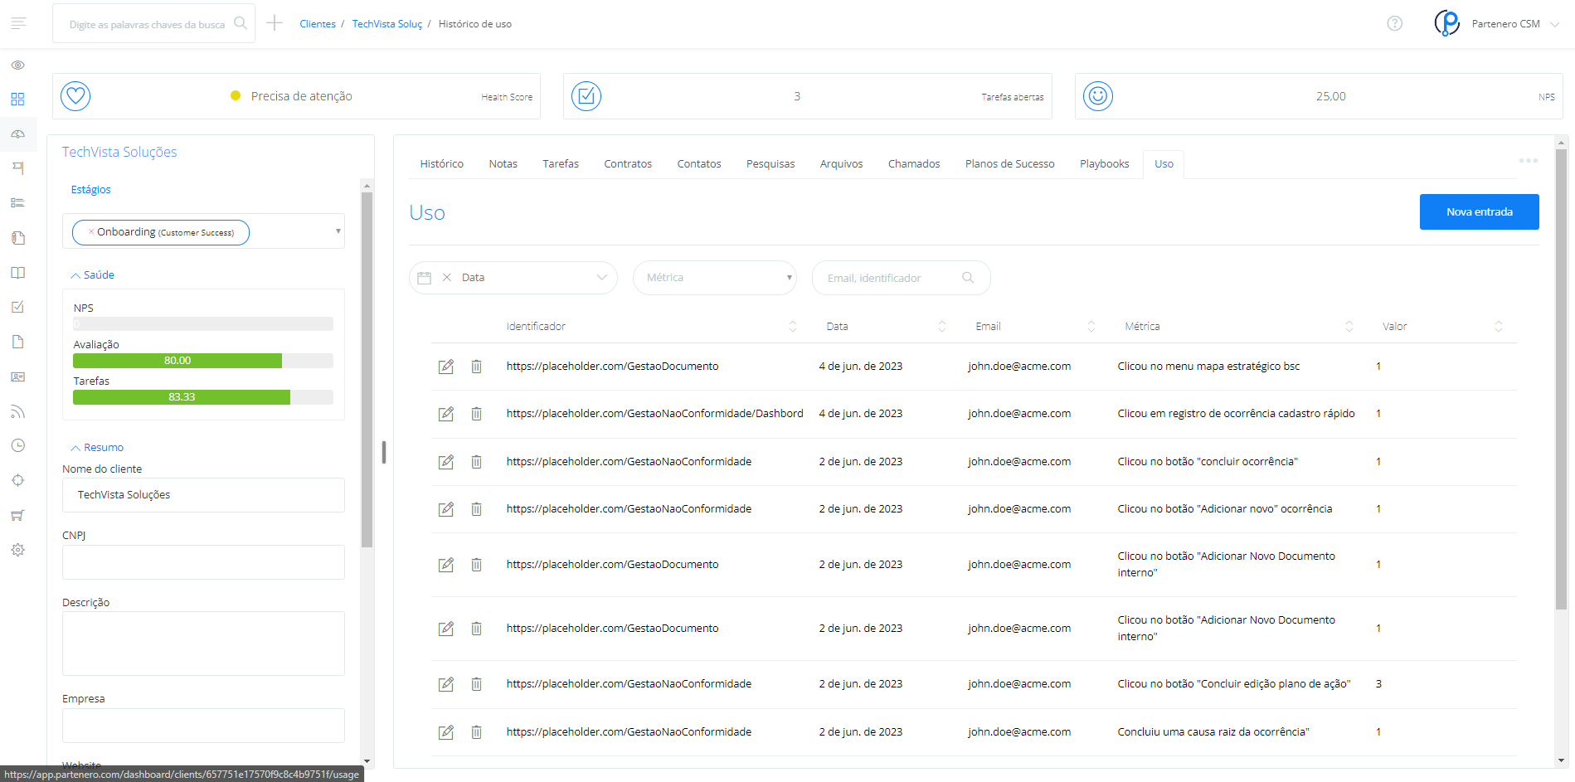1575x782 pixels.
Task: Switch to the Histórico tab
Action: (442, 164)
